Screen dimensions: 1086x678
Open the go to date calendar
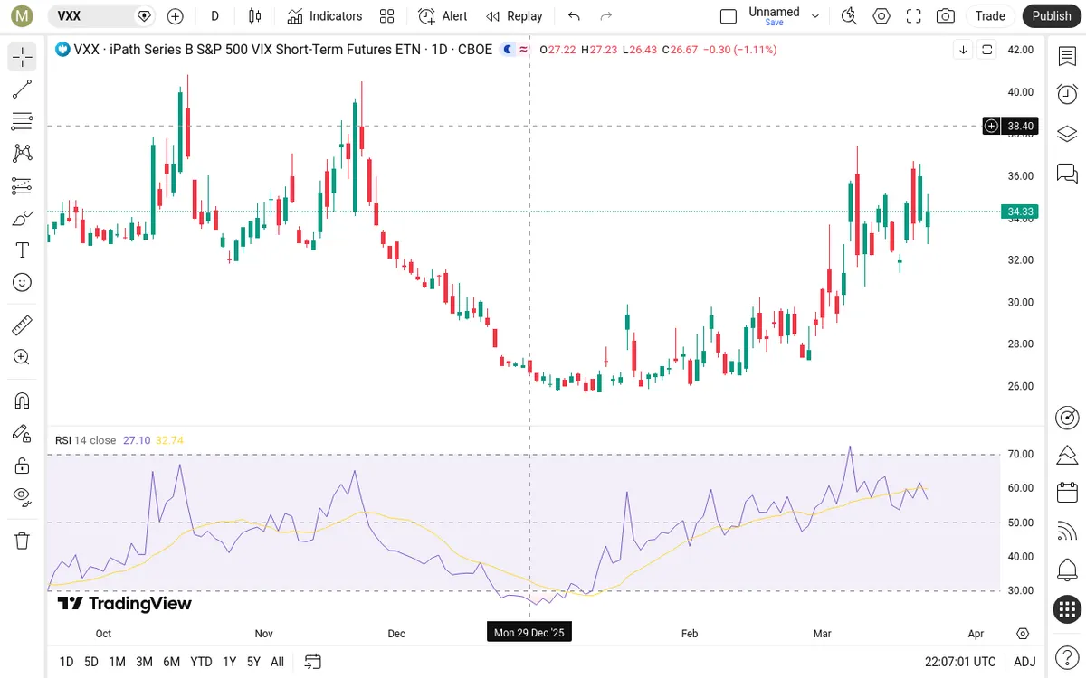coord(313,662)
